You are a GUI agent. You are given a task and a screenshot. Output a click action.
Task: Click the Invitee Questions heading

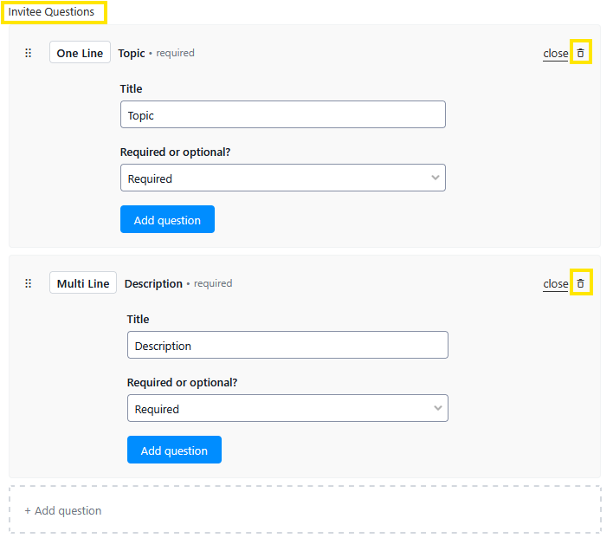tap(51, 12)
